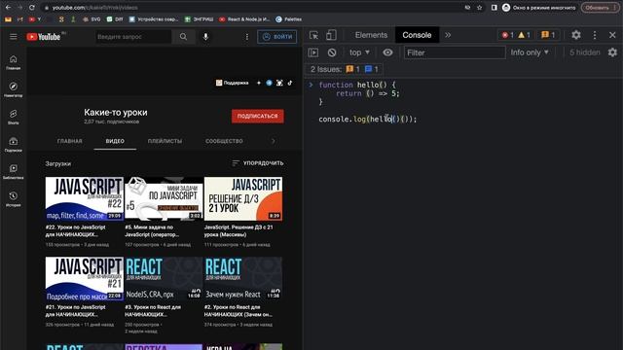The image size is (623, 350).
Task: Reload page in browser
Action: pyautogui.click(x=32, y=8)
